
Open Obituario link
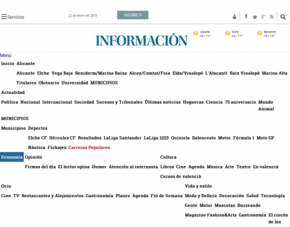[x=49, y=83]
